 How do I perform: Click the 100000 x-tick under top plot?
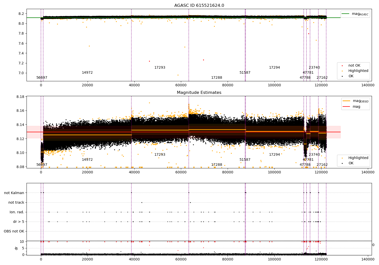point(274,85)
